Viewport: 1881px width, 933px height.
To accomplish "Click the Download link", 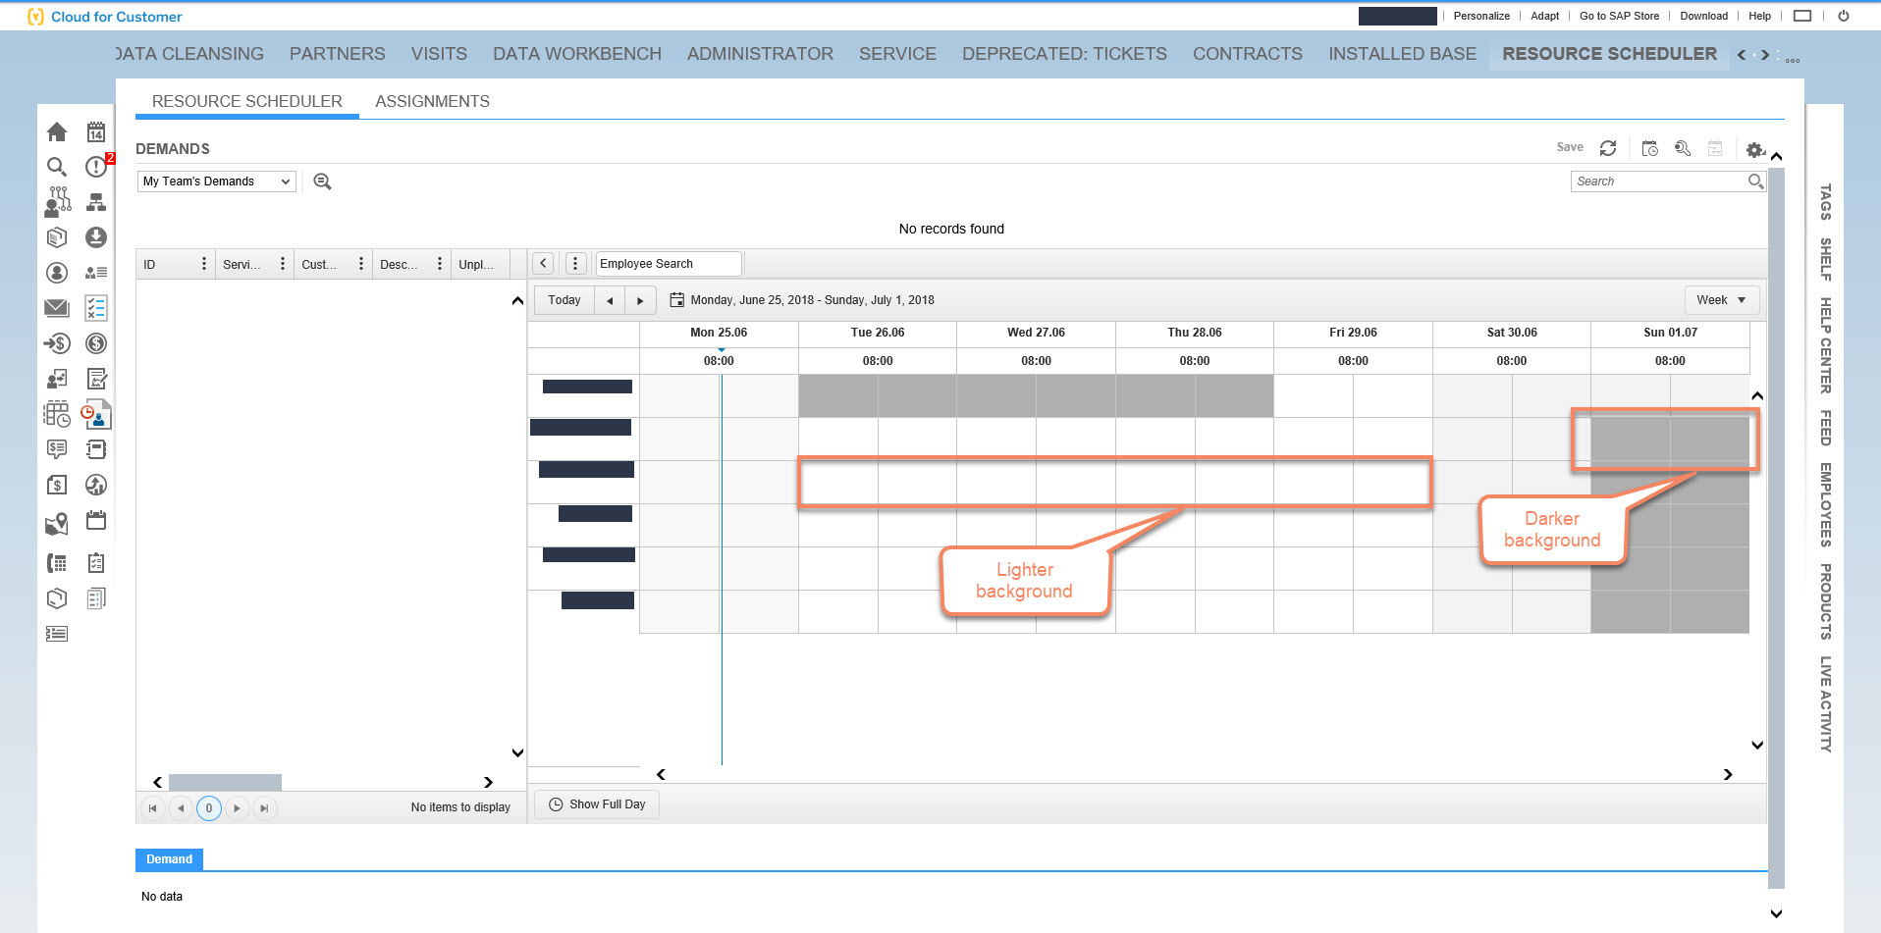I will tap(1703, 16).
